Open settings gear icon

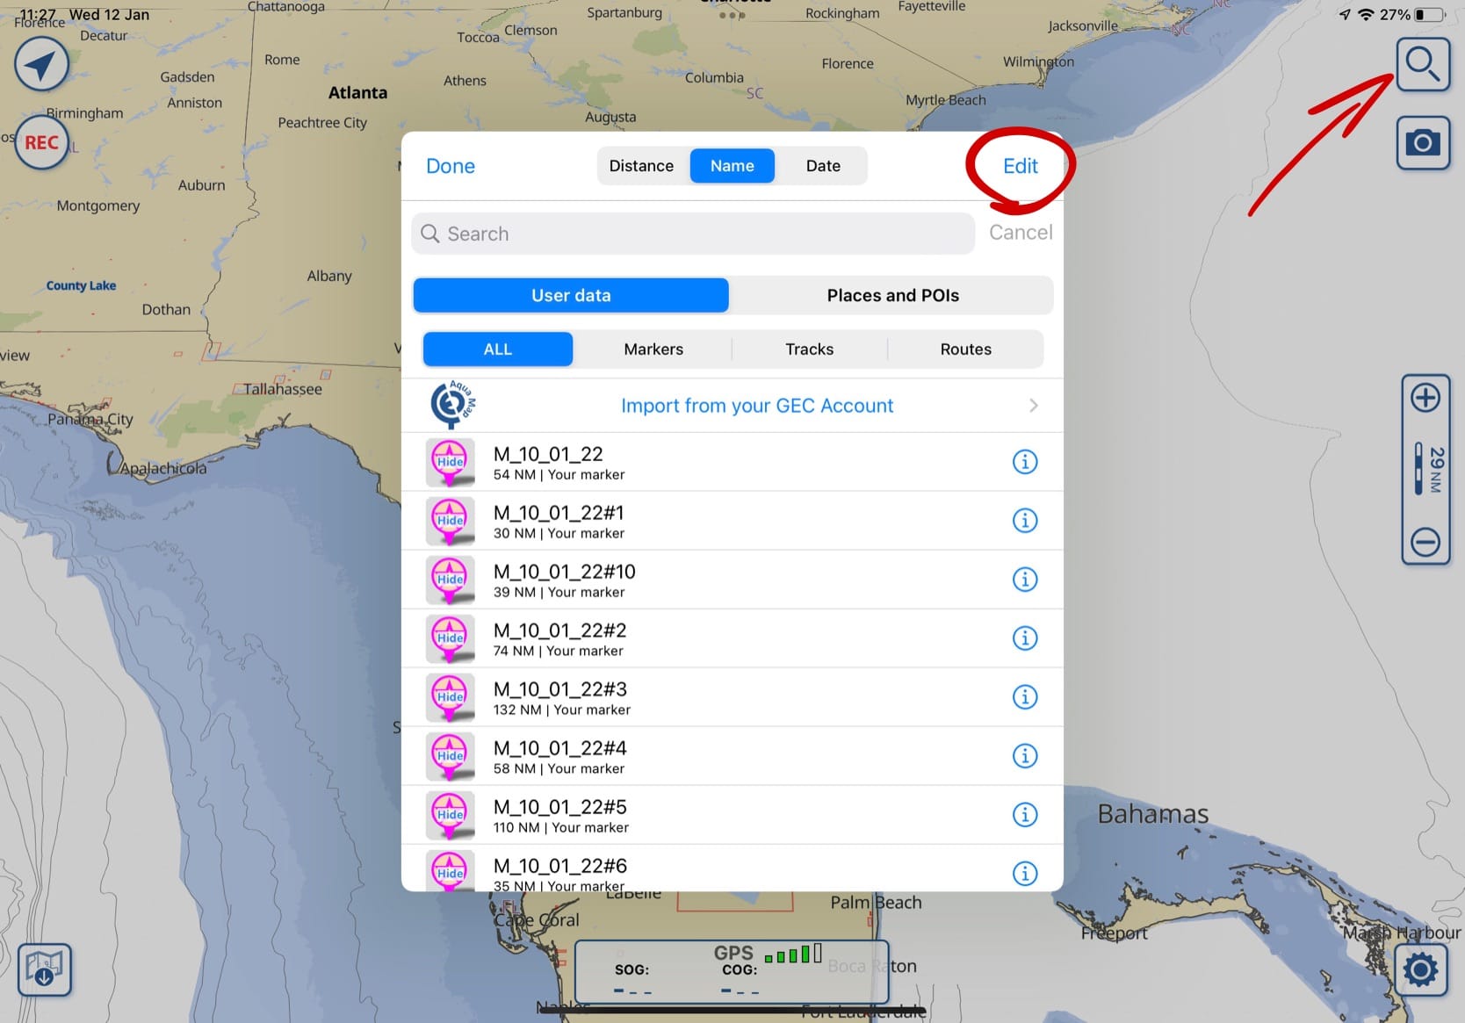click(x=1420, y=969)
